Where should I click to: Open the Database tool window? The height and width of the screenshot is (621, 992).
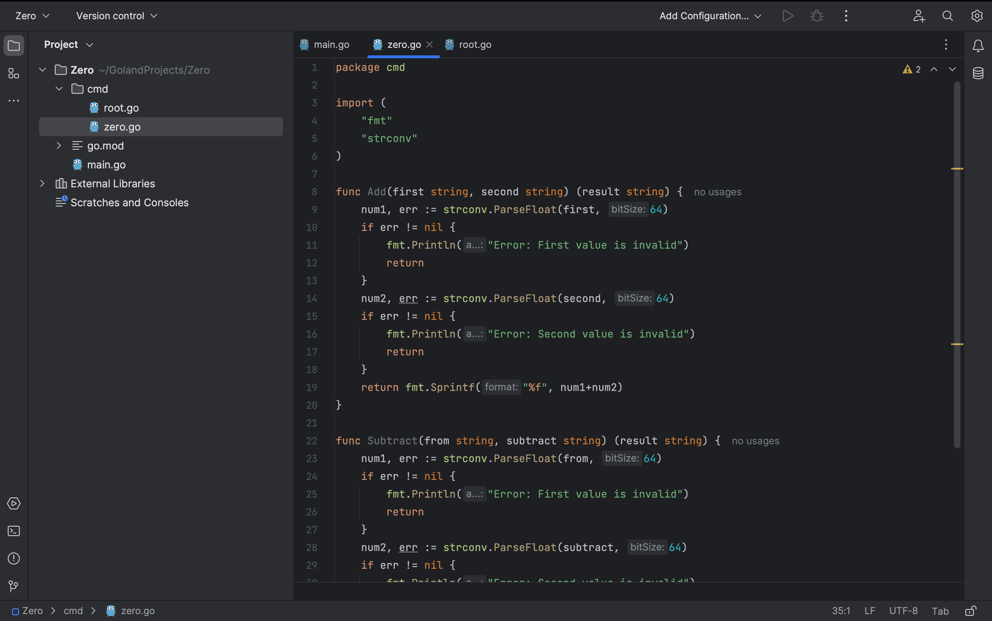coord(978,73)
